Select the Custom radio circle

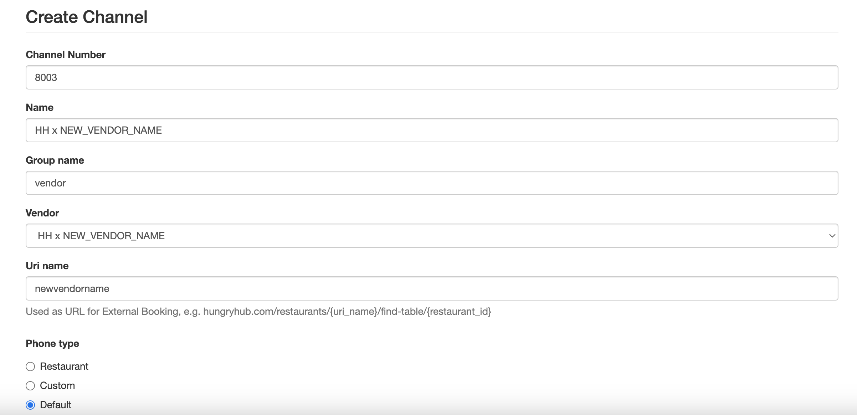(30, 386)
